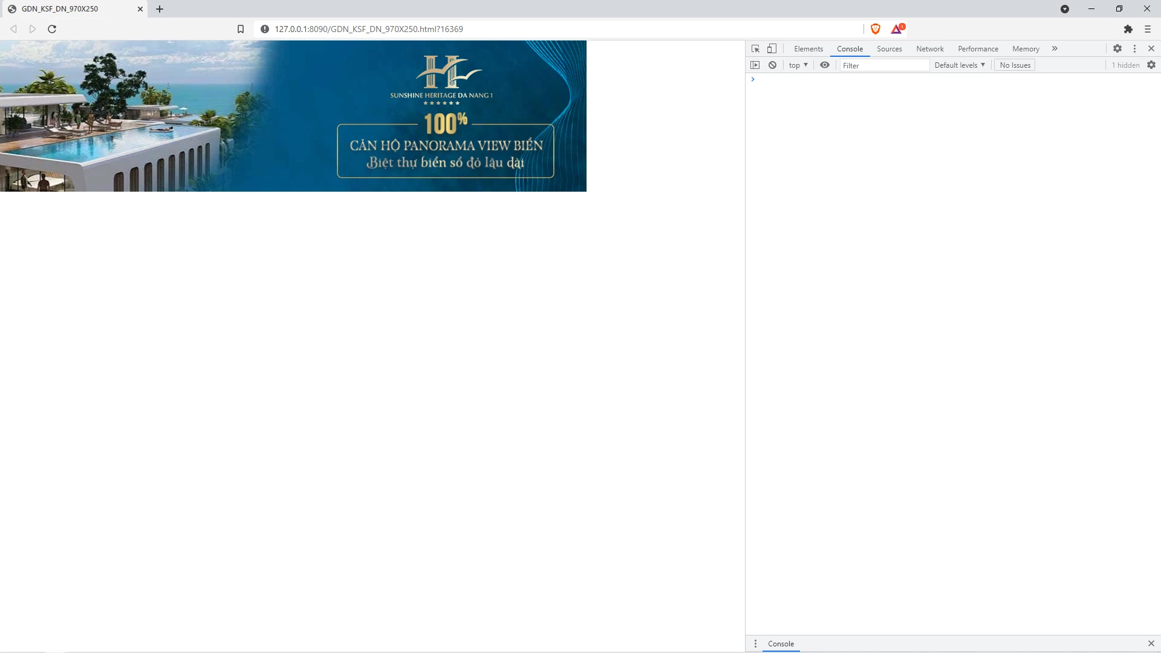Screen dimensions: 1161x653
Task: Click the Brave Shields lion icon
Action: [875, 28]
